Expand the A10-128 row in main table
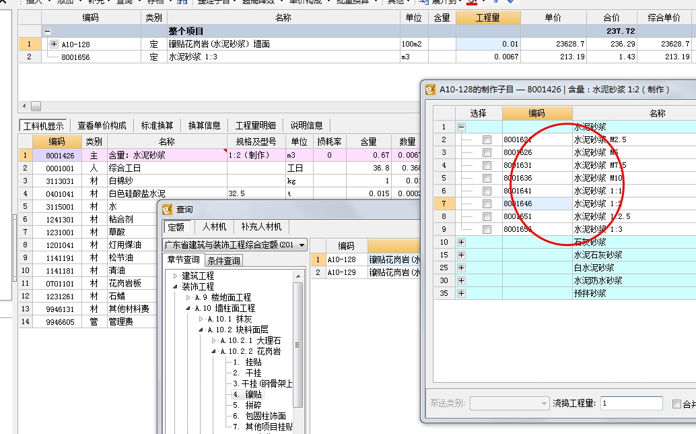This screenshot has height=434, width=696. 54,44
